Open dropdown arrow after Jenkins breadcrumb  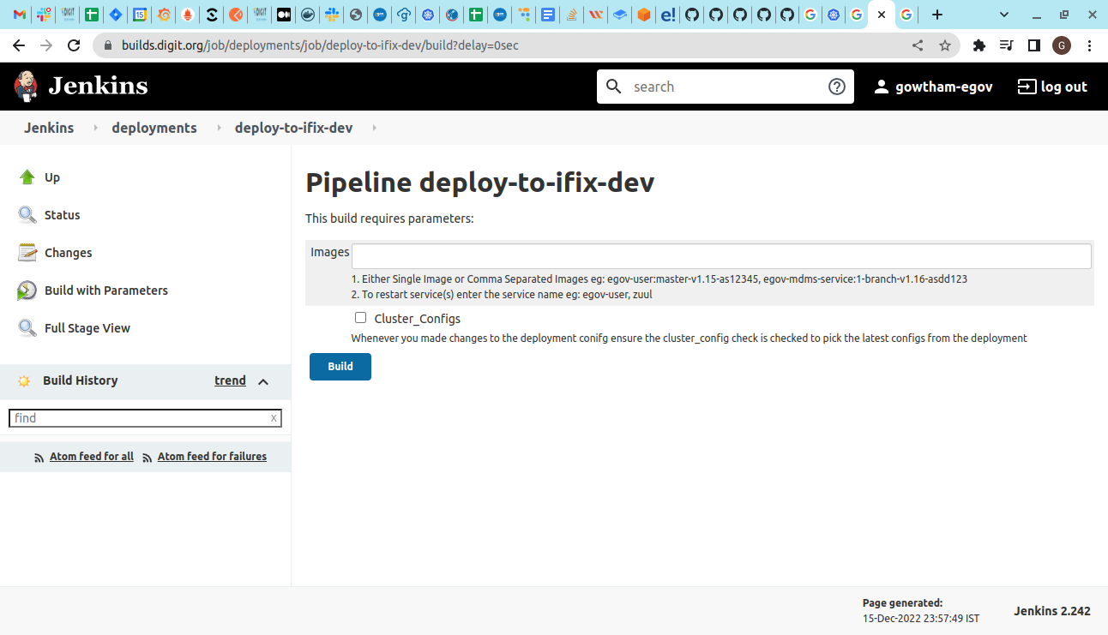pyautogui.click(x=94, y=128)
